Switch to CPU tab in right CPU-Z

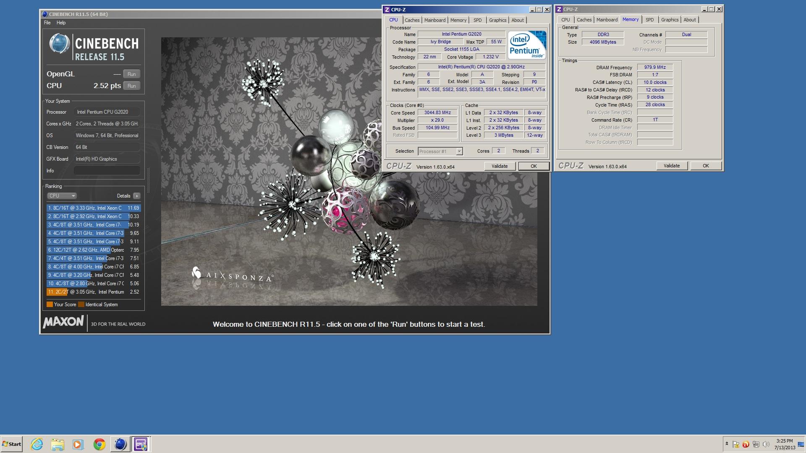click(x=565, y=20)
